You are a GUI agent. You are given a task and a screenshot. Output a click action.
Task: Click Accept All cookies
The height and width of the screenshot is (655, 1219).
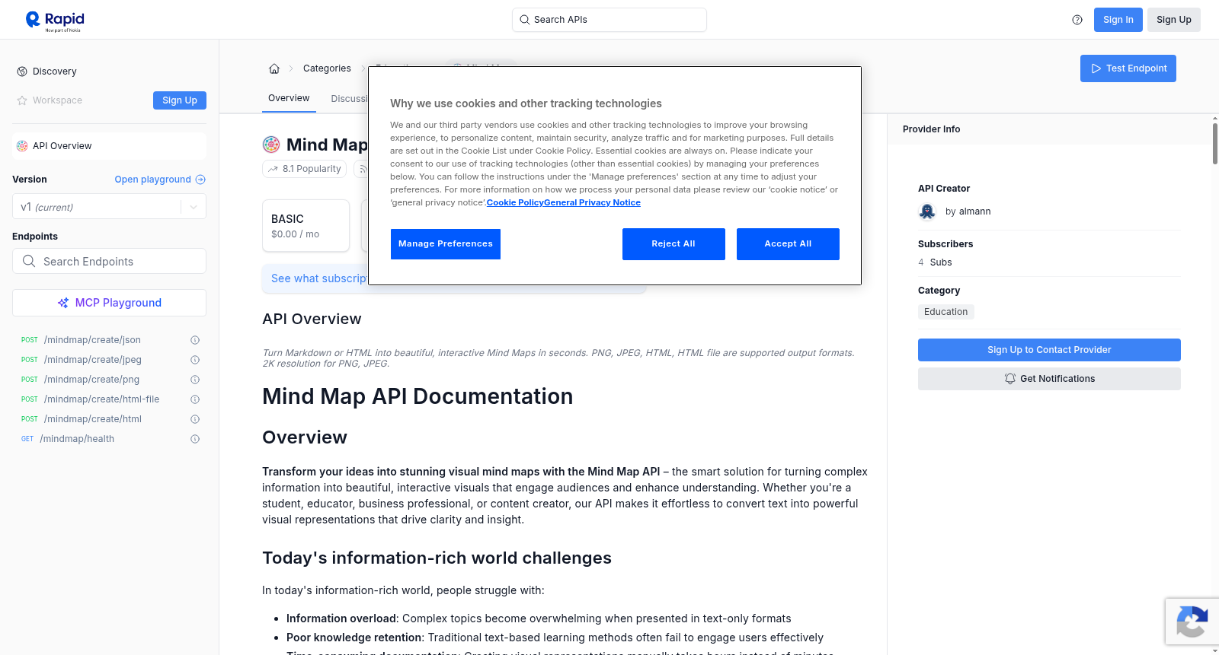[788, 244]
